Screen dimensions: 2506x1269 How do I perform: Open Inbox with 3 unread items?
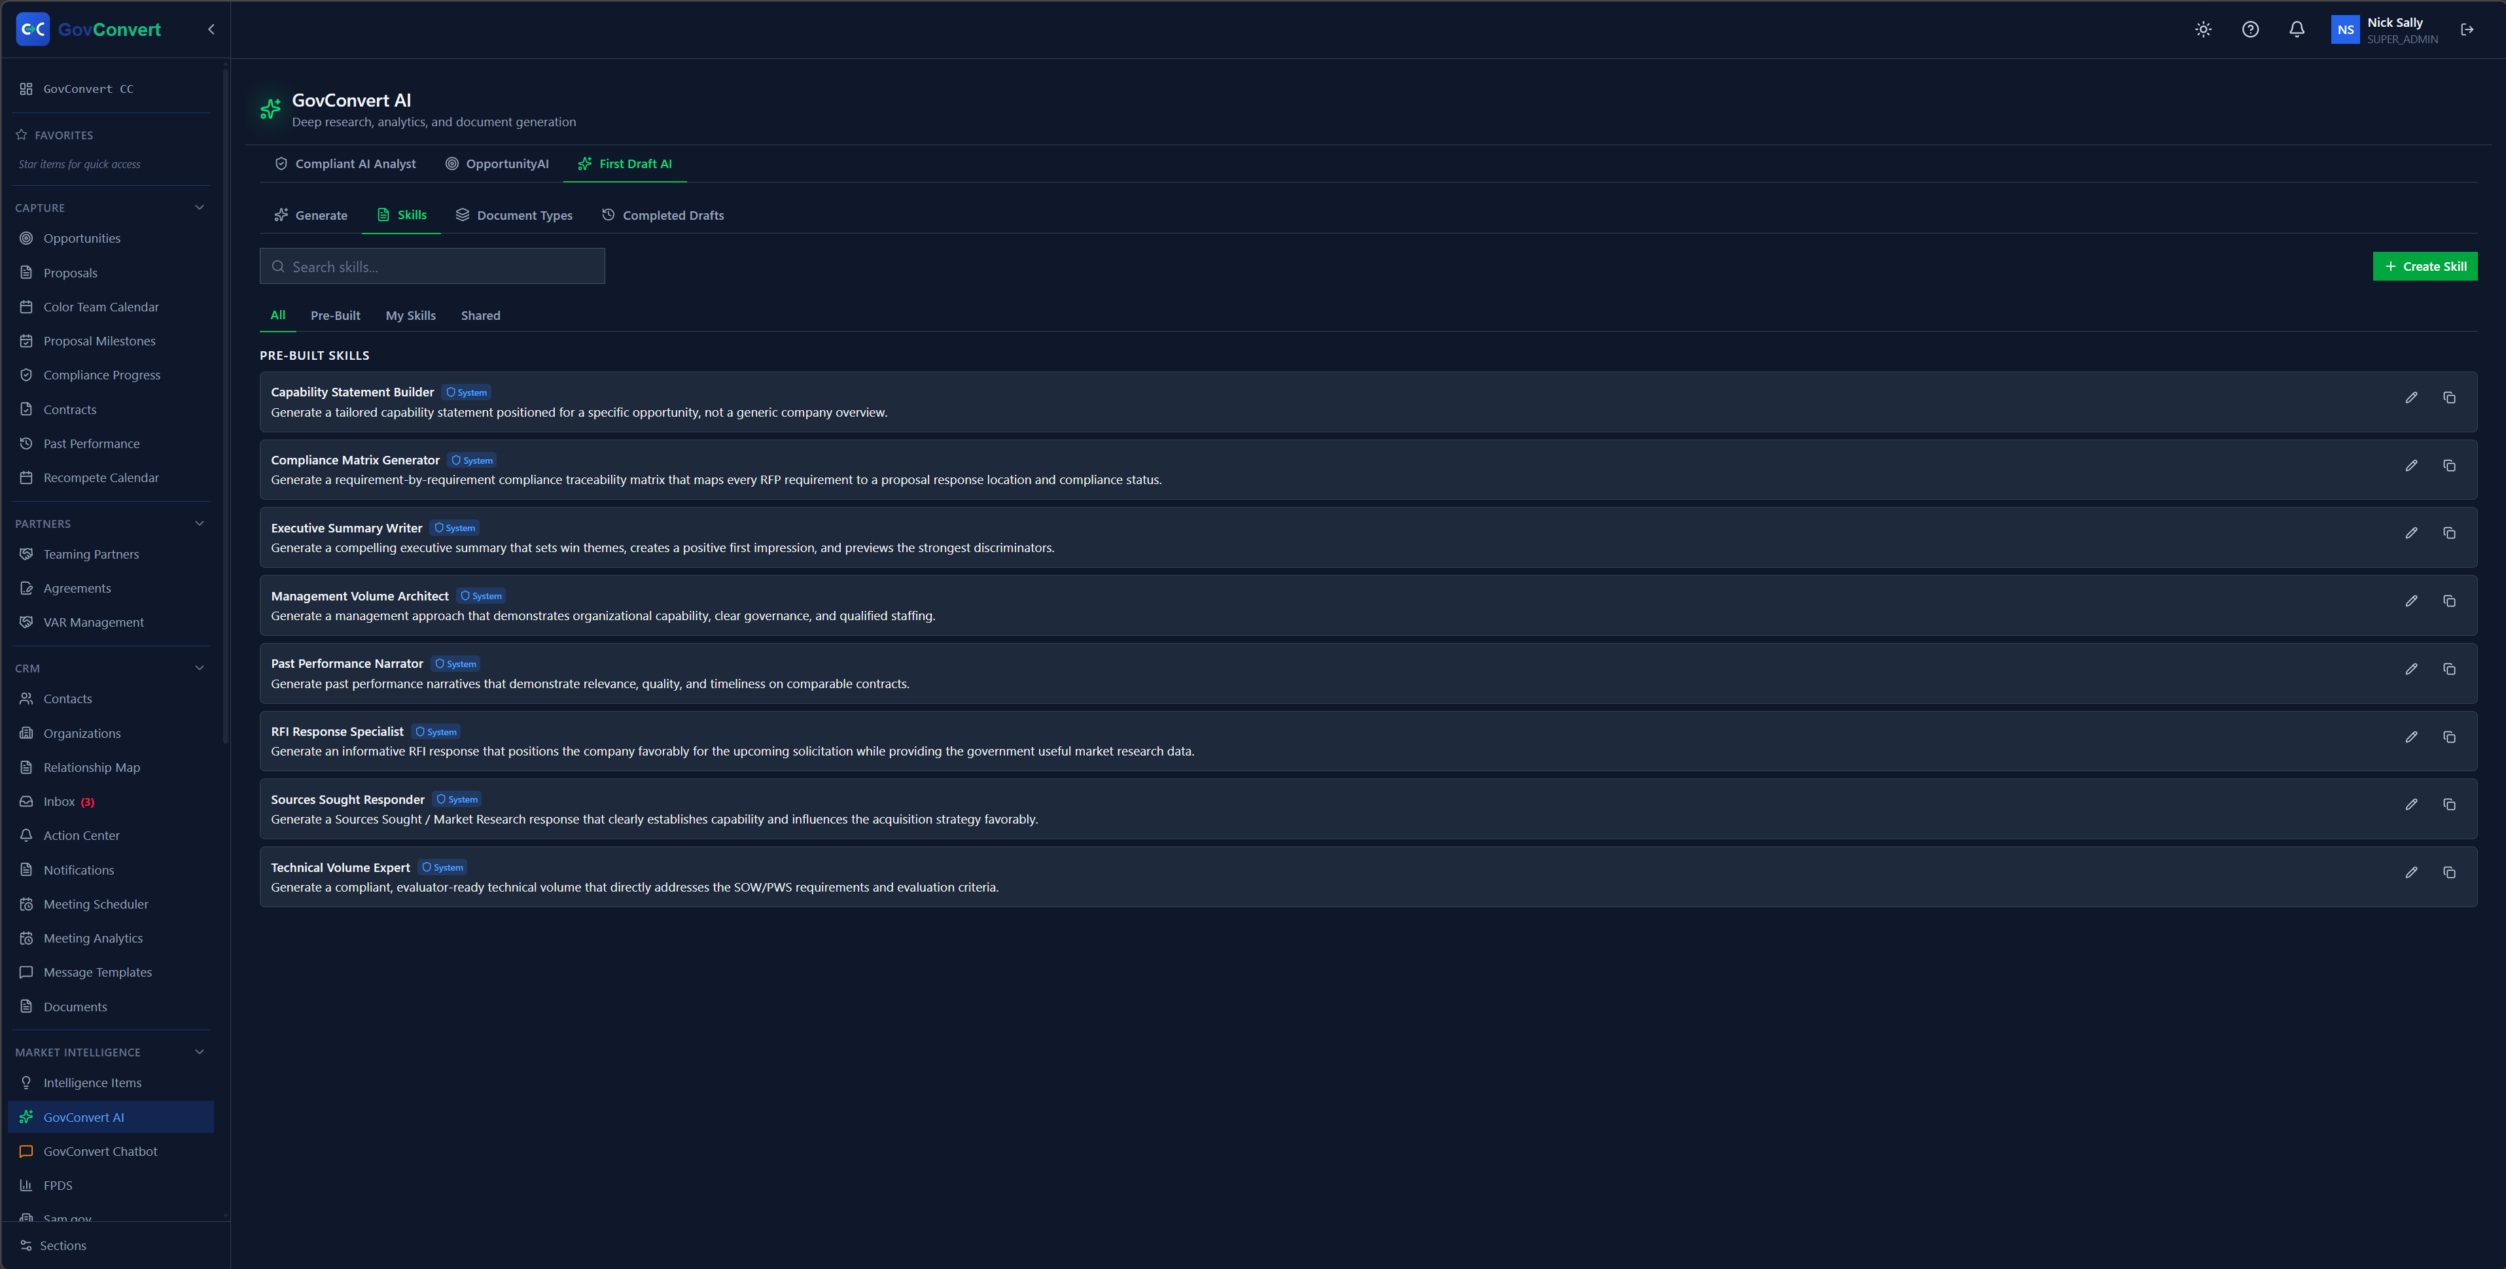tap(111, 801)
